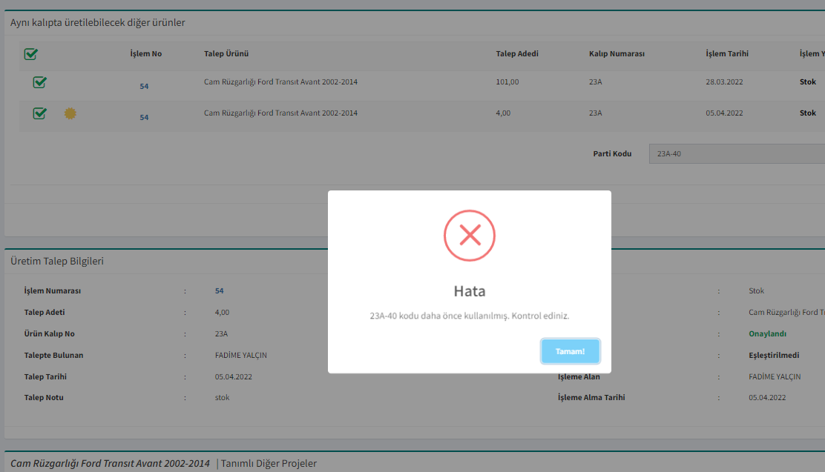This screenshot has height=472, width=825.
Task: Click the Hata title in the dialog
Action: 469,291
